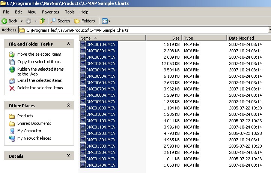This screenshot has height=173, width=271.
Task: Open the Tools menu
Action: 70,12
